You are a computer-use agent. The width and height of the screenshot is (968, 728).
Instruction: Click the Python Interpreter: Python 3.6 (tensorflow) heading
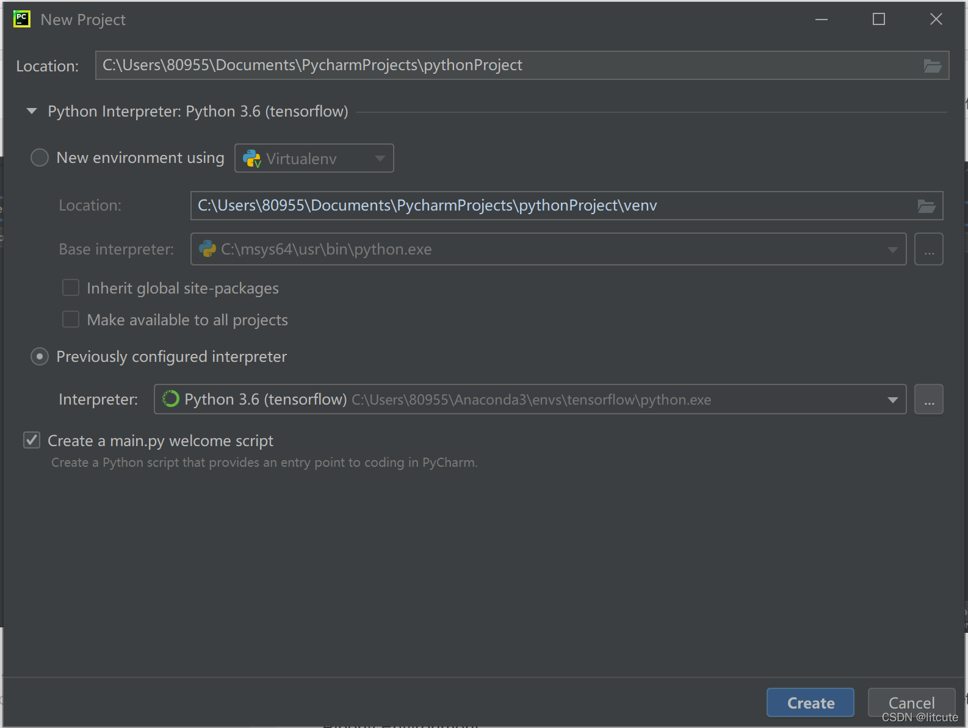(198, 112)
